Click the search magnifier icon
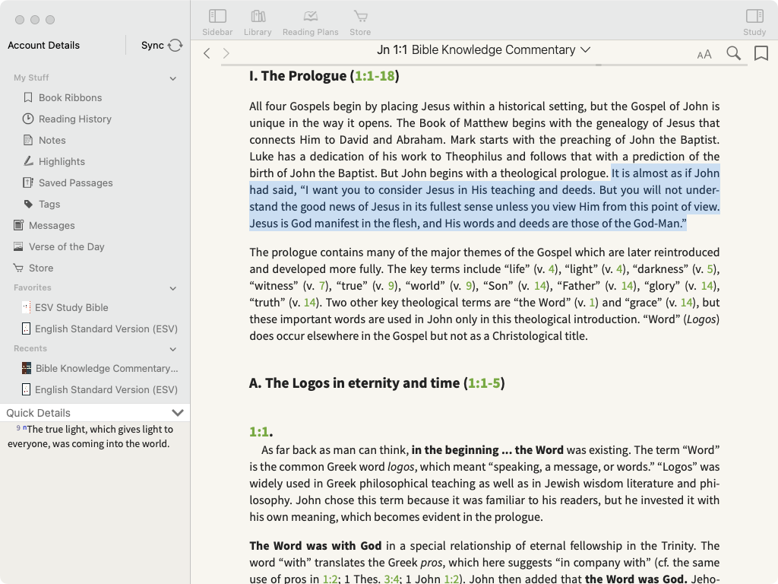 733,53
